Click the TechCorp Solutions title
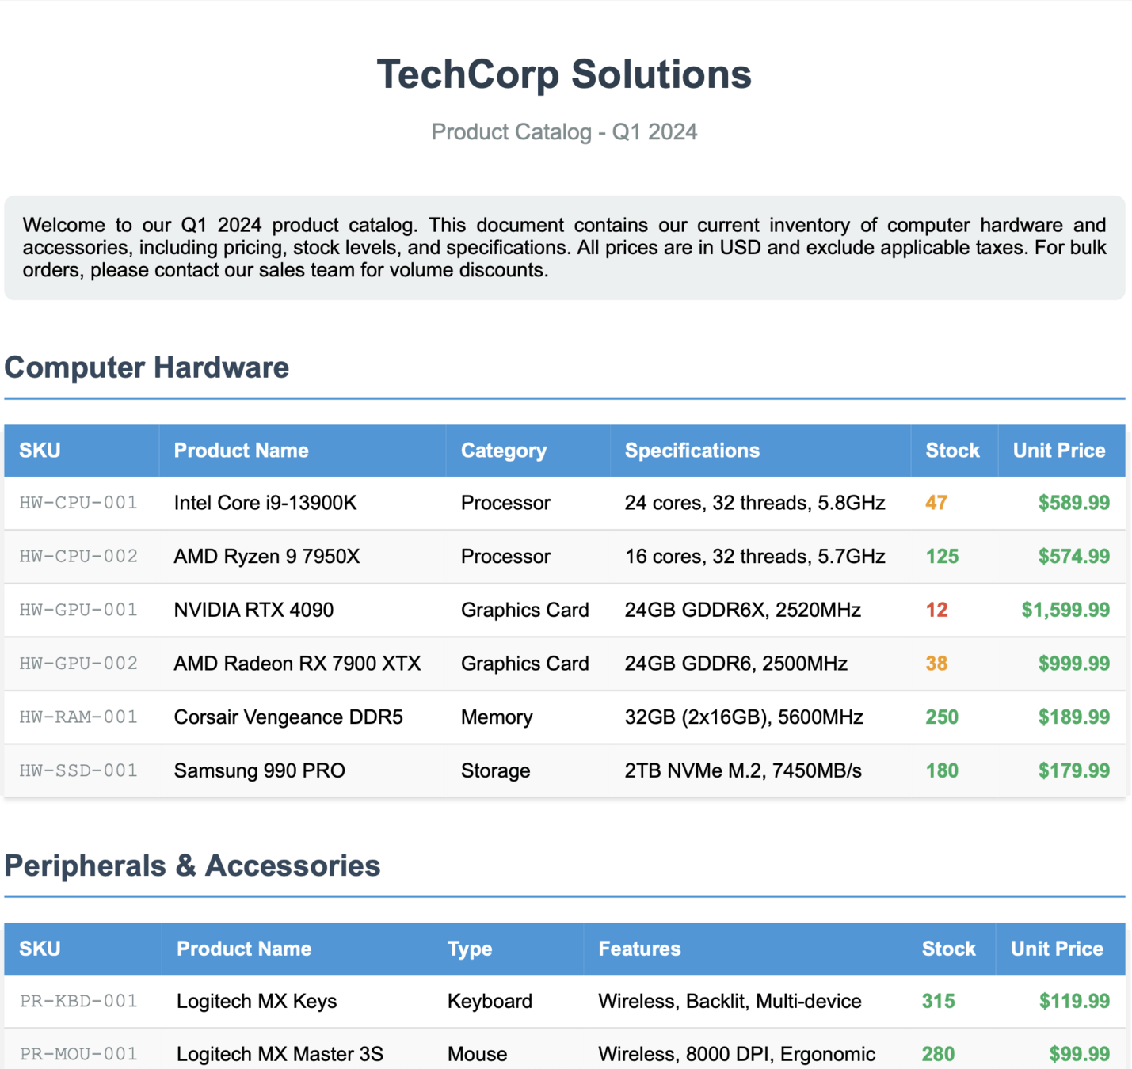Screen dimensions: 1132x1069 coord(564,74)
